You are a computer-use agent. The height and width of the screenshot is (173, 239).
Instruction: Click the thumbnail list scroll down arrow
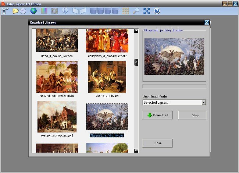(x=136, y=151)
